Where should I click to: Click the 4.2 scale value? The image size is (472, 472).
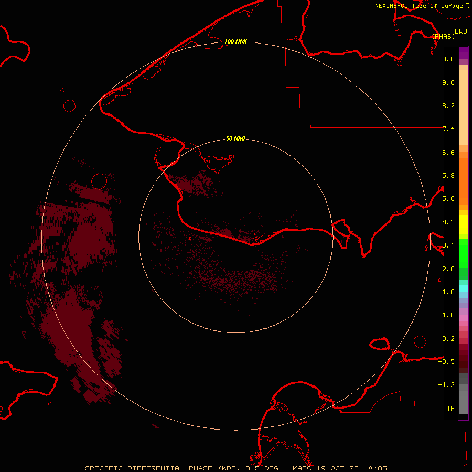[448, 222]
